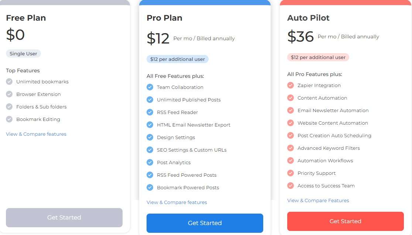Click the Email Newsletter Automation checkmark
This screenshot has height=235, width=412.
(291, 110)
